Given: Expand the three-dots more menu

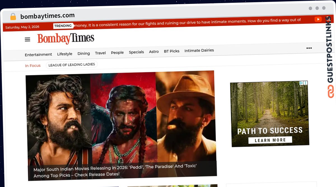Looking at the screenshot, I should click(309, 48).
